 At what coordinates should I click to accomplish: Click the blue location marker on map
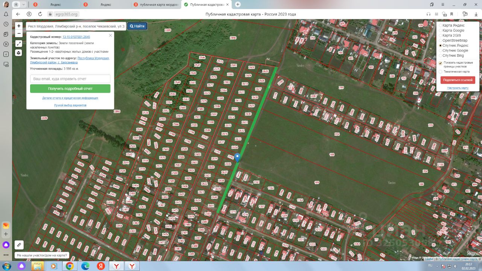click(237, 157)
